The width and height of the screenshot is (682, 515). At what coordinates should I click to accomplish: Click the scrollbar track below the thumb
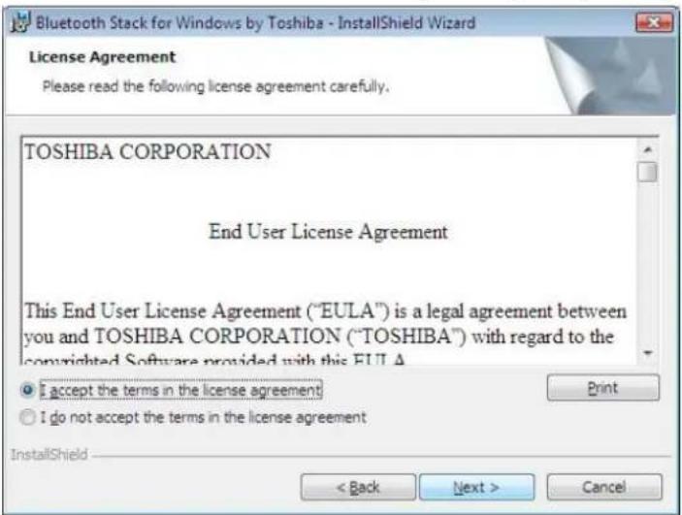648,263
